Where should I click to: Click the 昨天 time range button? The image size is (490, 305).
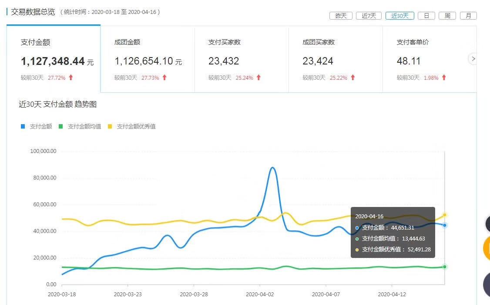coord(341,16)
